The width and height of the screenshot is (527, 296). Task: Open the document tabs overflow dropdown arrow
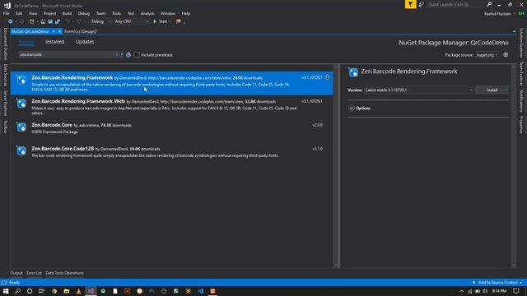514,31
